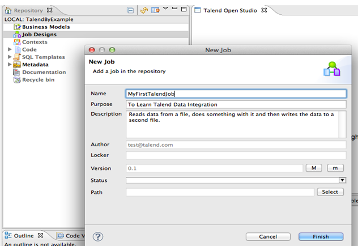Expand the Metadata tree node
The height and width of the screenshot is (246, 358).
point(10,65)
